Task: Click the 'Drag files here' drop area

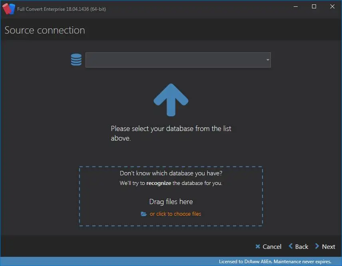Action: coord(171,196)
